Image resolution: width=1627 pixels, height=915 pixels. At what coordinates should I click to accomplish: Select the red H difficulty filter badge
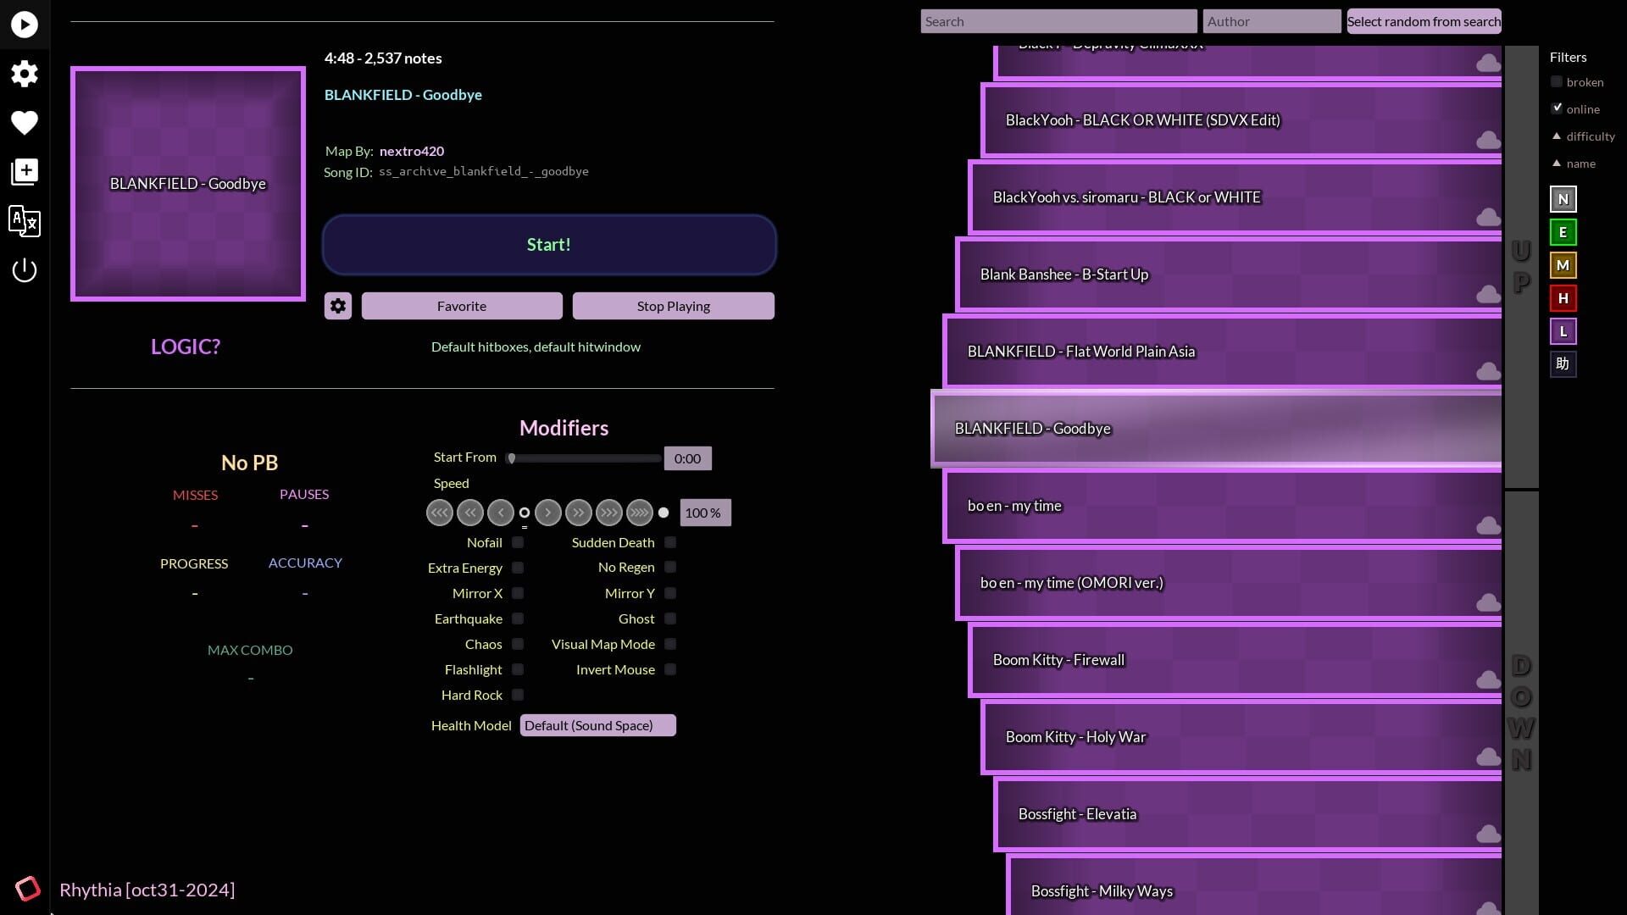[1563, 298]
